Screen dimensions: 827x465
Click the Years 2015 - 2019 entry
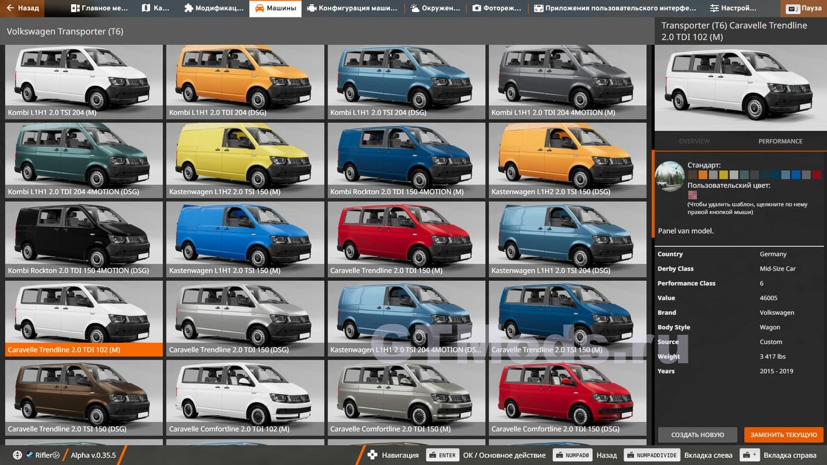740,371
